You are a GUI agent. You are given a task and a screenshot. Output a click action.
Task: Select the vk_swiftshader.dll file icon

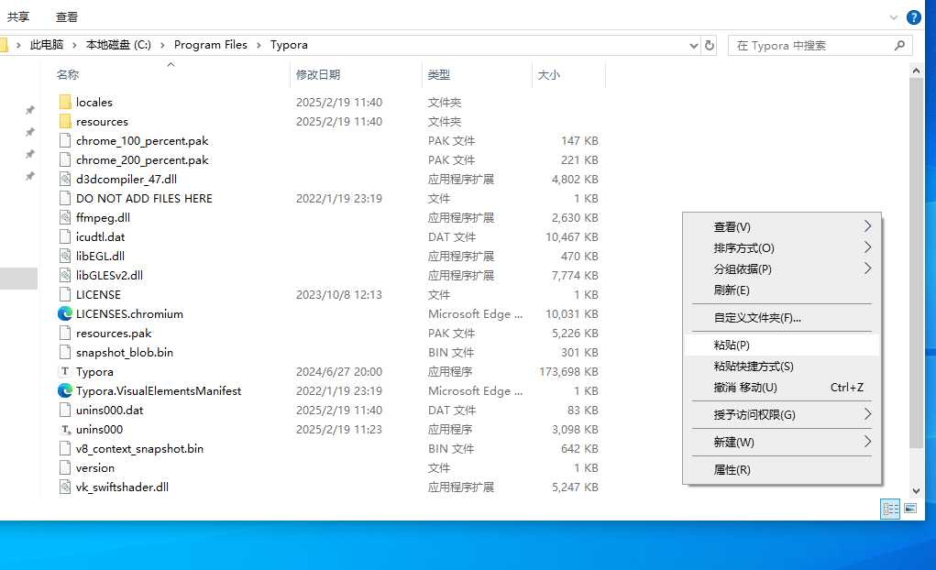coord(65,487)
